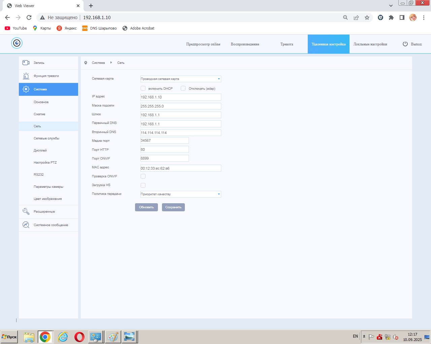Bookmark this page with the star icon
This screenshot has width=431, height=344.
point(367,17)
